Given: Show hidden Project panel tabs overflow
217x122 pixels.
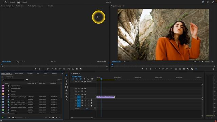Looking at the screenshot, I should click(62, 73).
